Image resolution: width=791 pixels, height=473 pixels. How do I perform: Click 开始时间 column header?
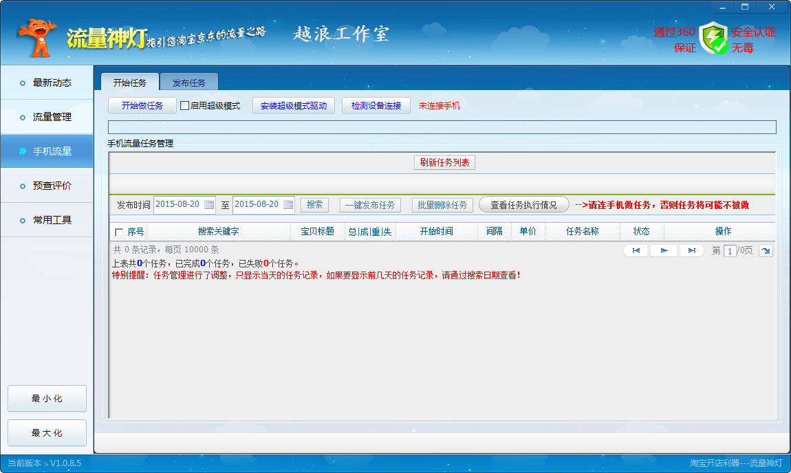pos(436,232)
